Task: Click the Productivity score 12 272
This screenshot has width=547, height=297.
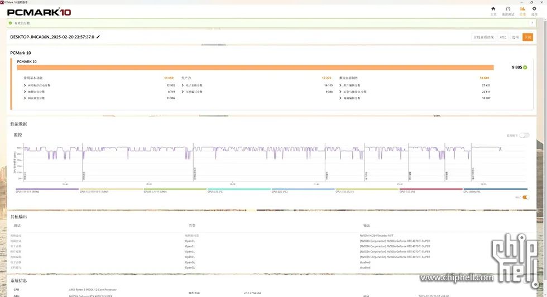Action: click(x=327, y=78)
